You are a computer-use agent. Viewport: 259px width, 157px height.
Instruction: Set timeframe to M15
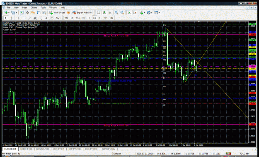[x=77, y=18]
